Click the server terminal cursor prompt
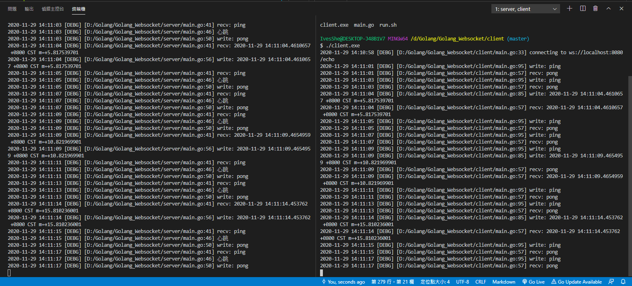The height and width of the screenshot is (286, 632). 9,273
